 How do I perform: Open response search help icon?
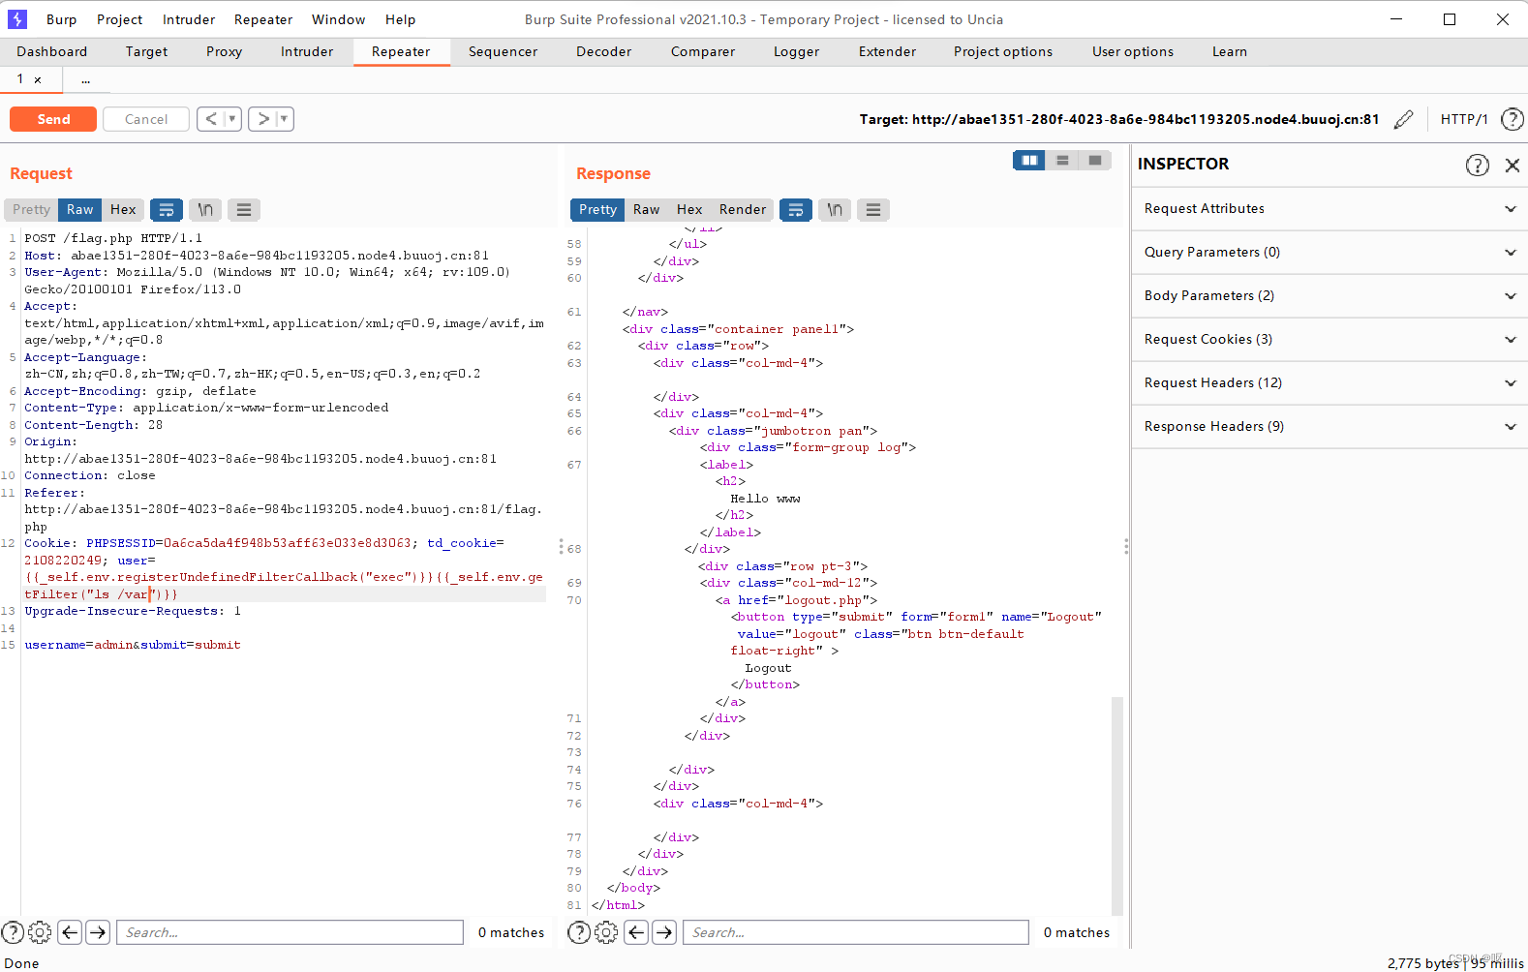578,932
